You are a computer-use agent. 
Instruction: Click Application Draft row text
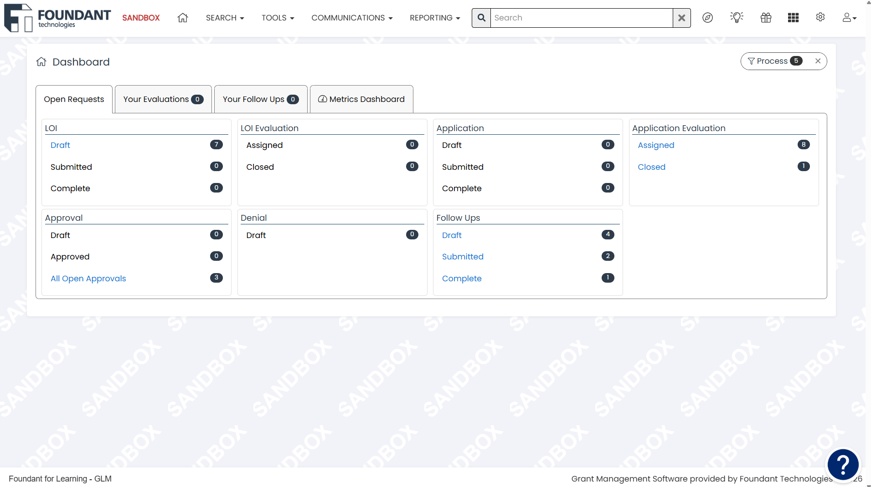click(452, 145)
